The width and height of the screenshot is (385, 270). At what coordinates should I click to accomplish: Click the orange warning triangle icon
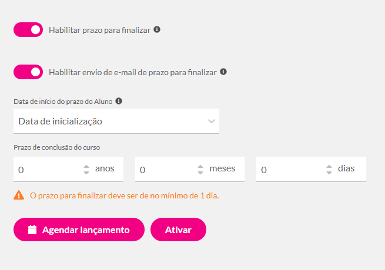click(x=19, y=195)
